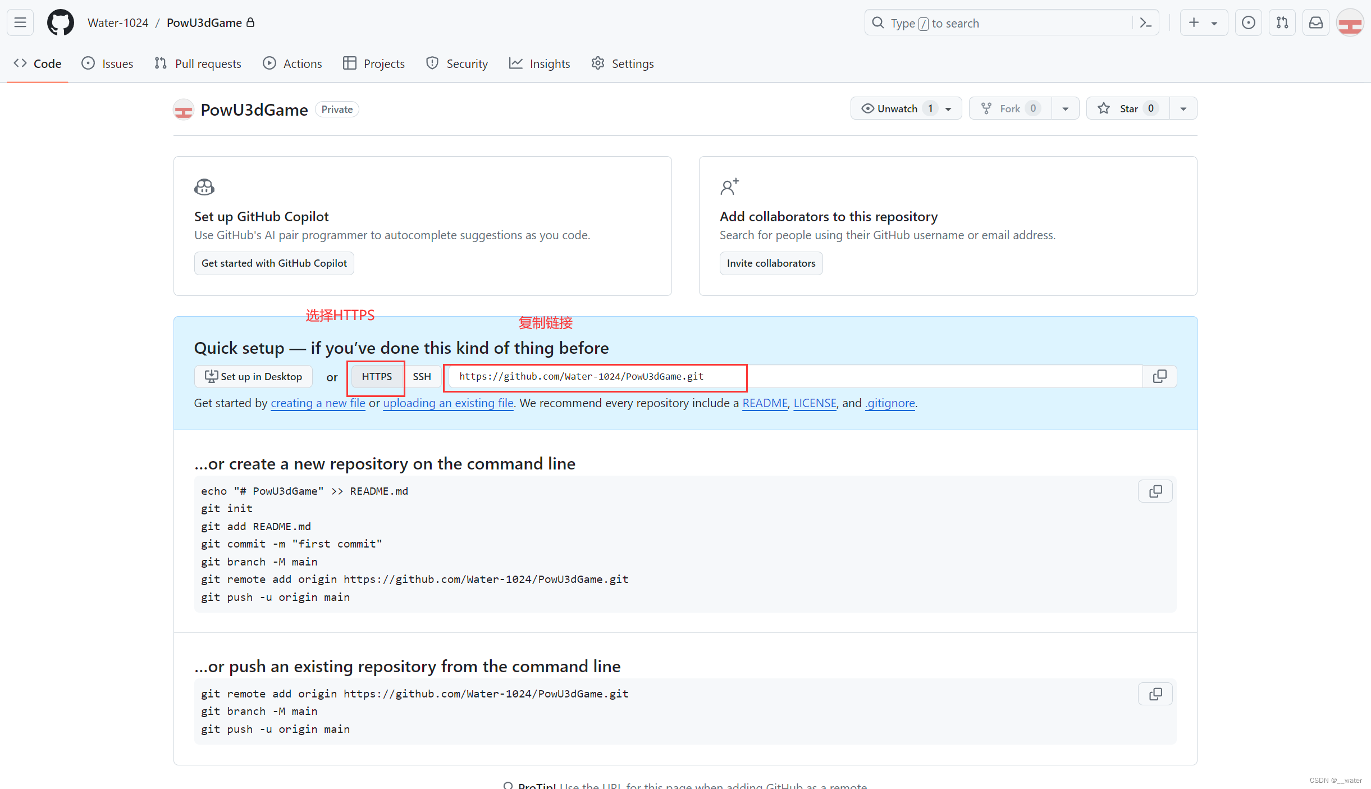The height and width of the screenshot is (789, 1371).
Task: Open the issues icon in header
Action: coord(1248,22)
